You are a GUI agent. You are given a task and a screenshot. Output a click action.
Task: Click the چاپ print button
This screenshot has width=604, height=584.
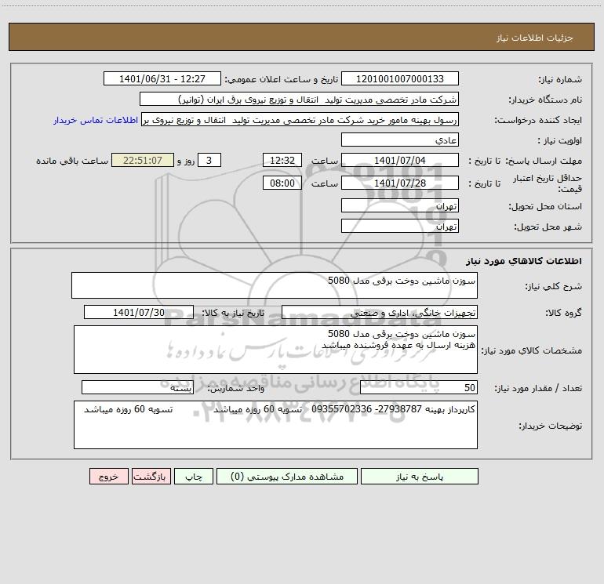point(194,476)
